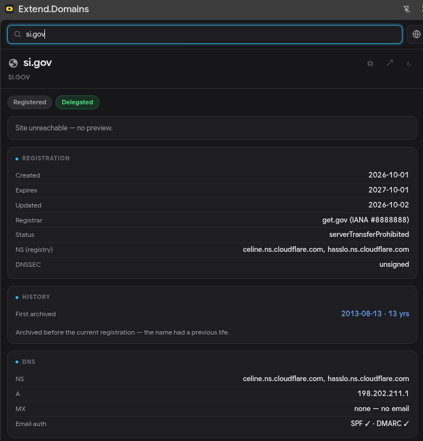Click the MX row label
Screen dimensions: 423x441
click(21, 409)
